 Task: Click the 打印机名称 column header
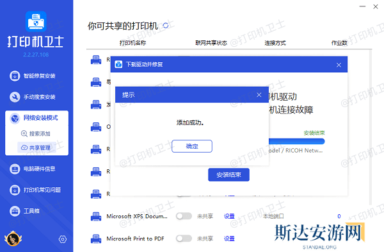coord(132,43)
